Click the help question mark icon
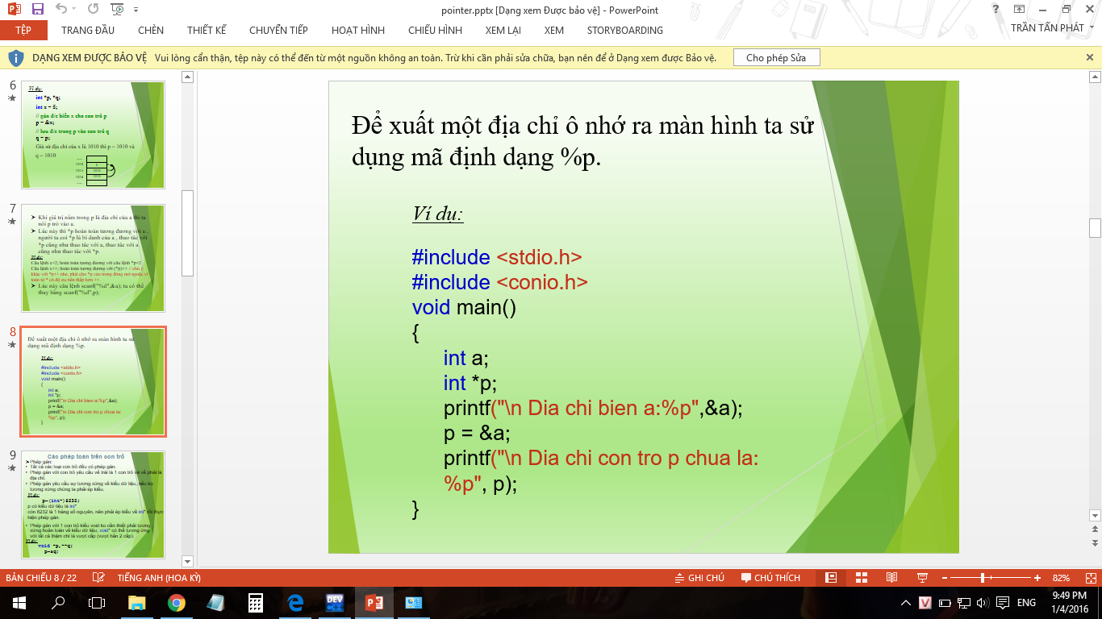Screen dimensions: 1102x619 click(x=996, y=10)
